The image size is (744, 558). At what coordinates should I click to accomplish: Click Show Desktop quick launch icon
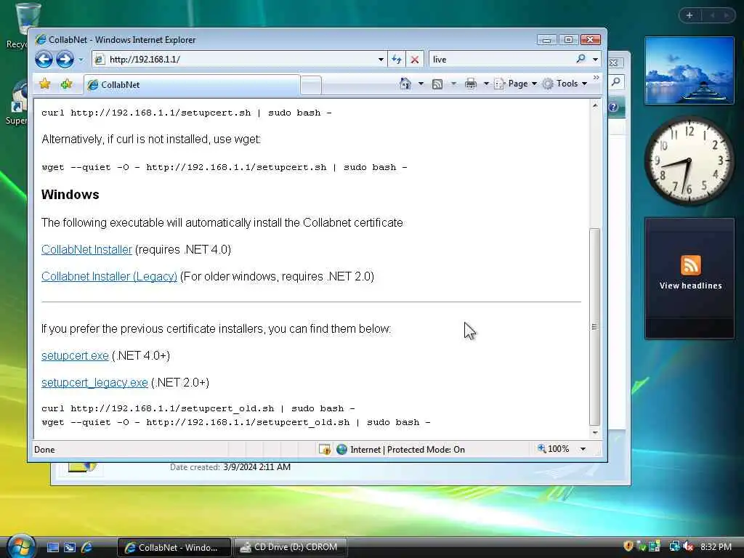tap(52, 547)
